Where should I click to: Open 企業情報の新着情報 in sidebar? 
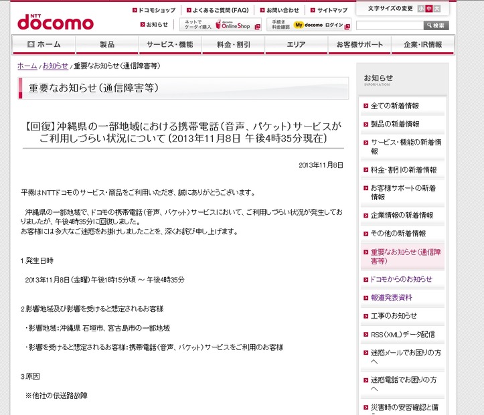402,216
